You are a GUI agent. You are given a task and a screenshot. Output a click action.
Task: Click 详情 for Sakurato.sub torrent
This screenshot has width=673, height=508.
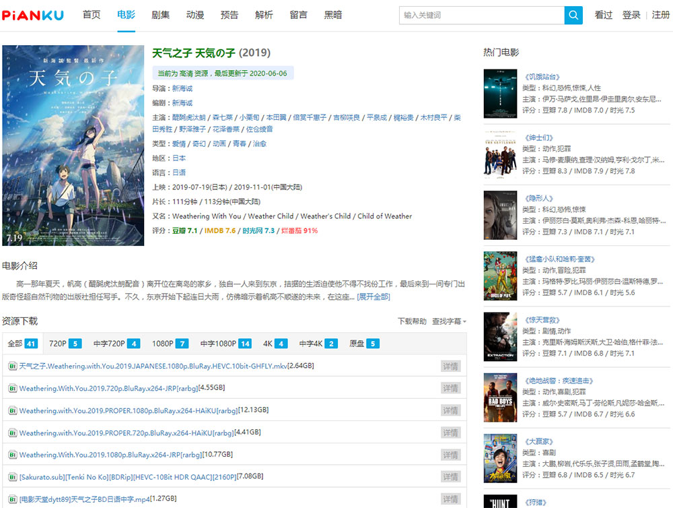coord(451,476)
